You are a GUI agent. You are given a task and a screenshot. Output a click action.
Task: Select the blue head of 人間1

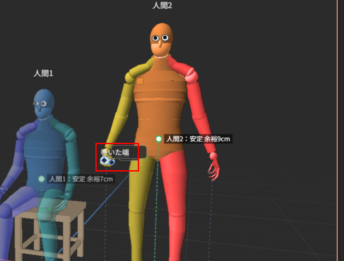point(44,104)
